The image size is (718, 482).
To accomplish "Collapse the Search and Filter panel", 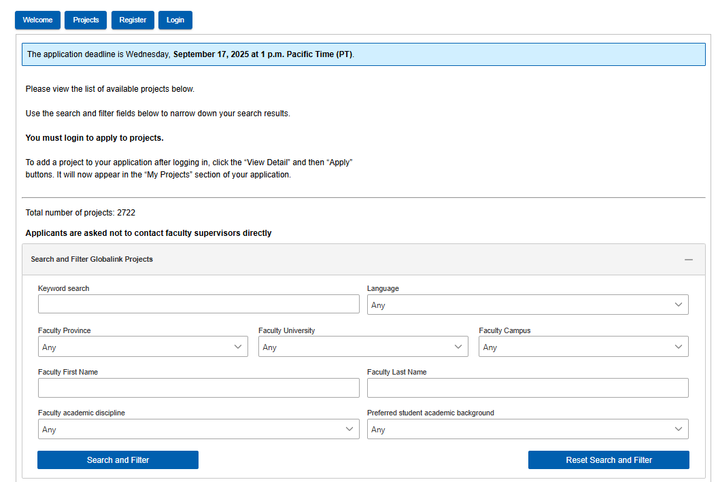I will point(688,260).
